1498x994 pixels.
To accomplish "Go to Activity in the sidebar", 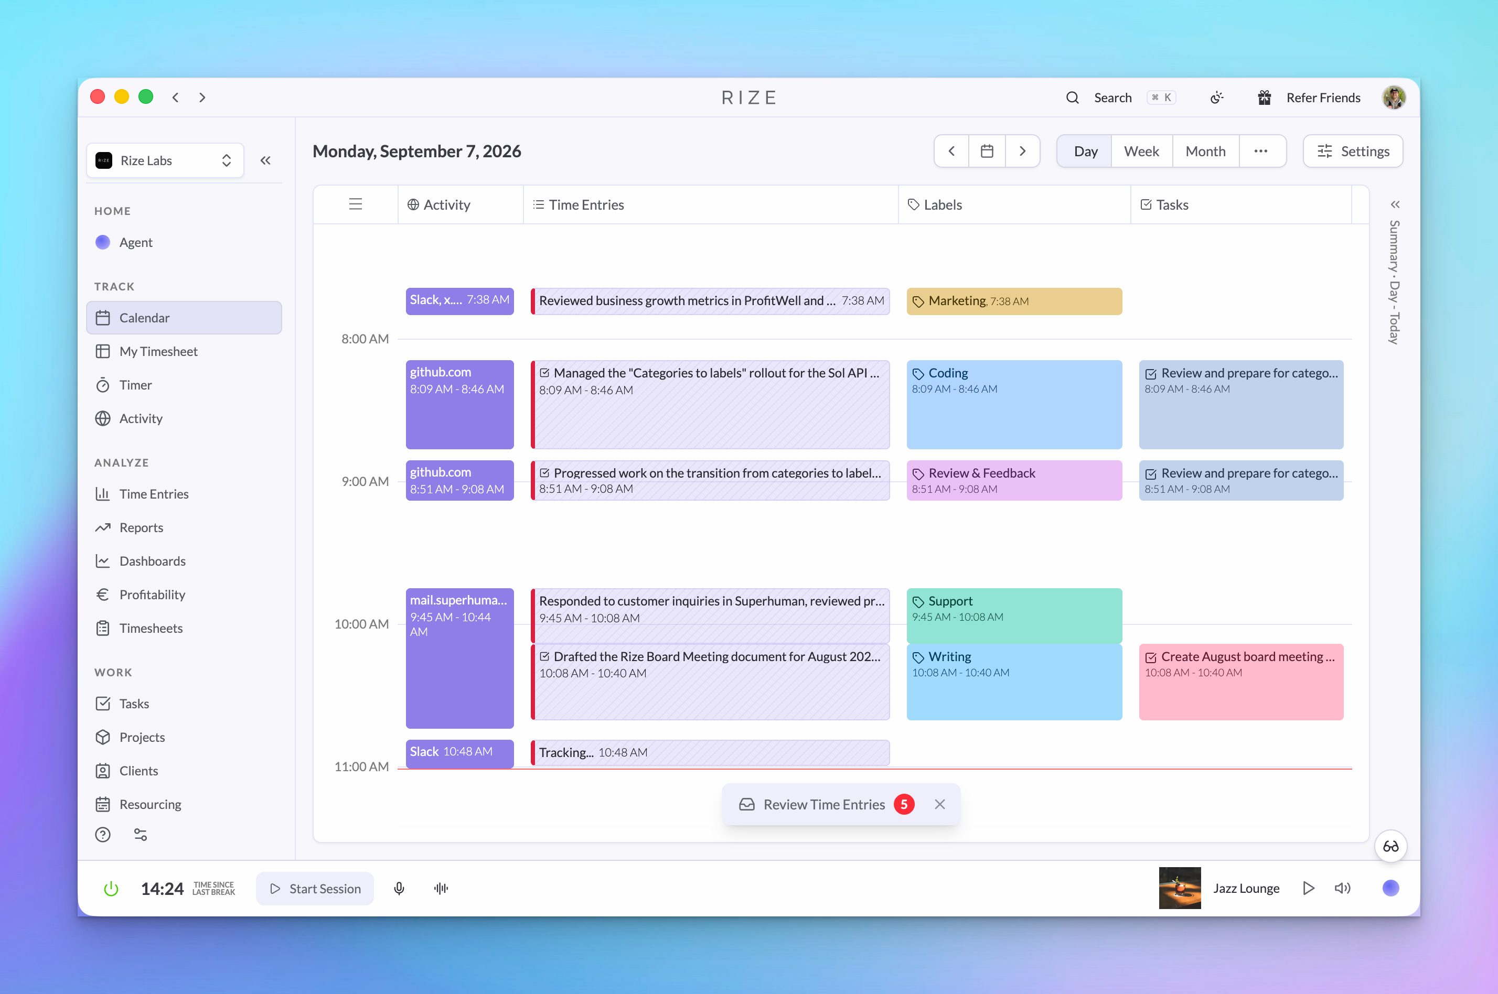I will 184,418.
